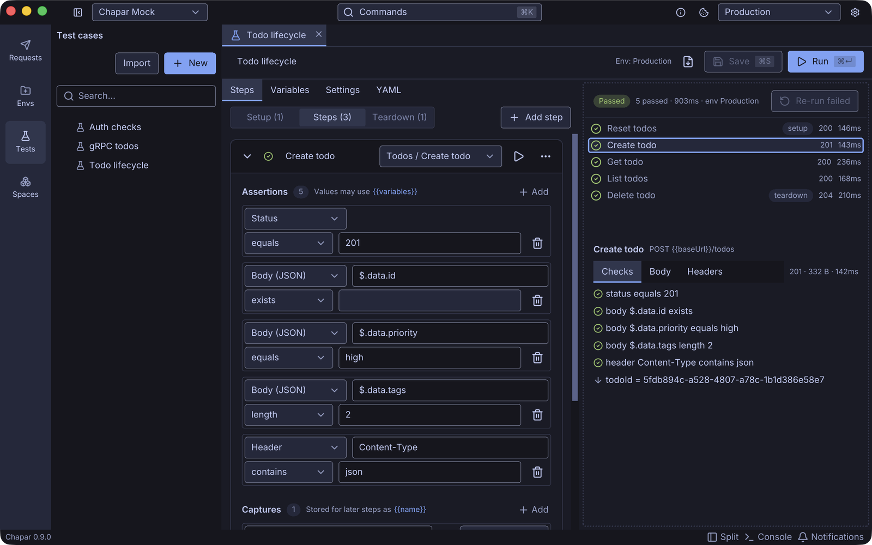The image size is (872, 545).
Task: Switch to the Variables tab
Action: click(290, 90)
